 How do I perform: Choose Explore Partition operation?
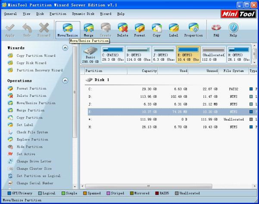(x=28, y=139)
